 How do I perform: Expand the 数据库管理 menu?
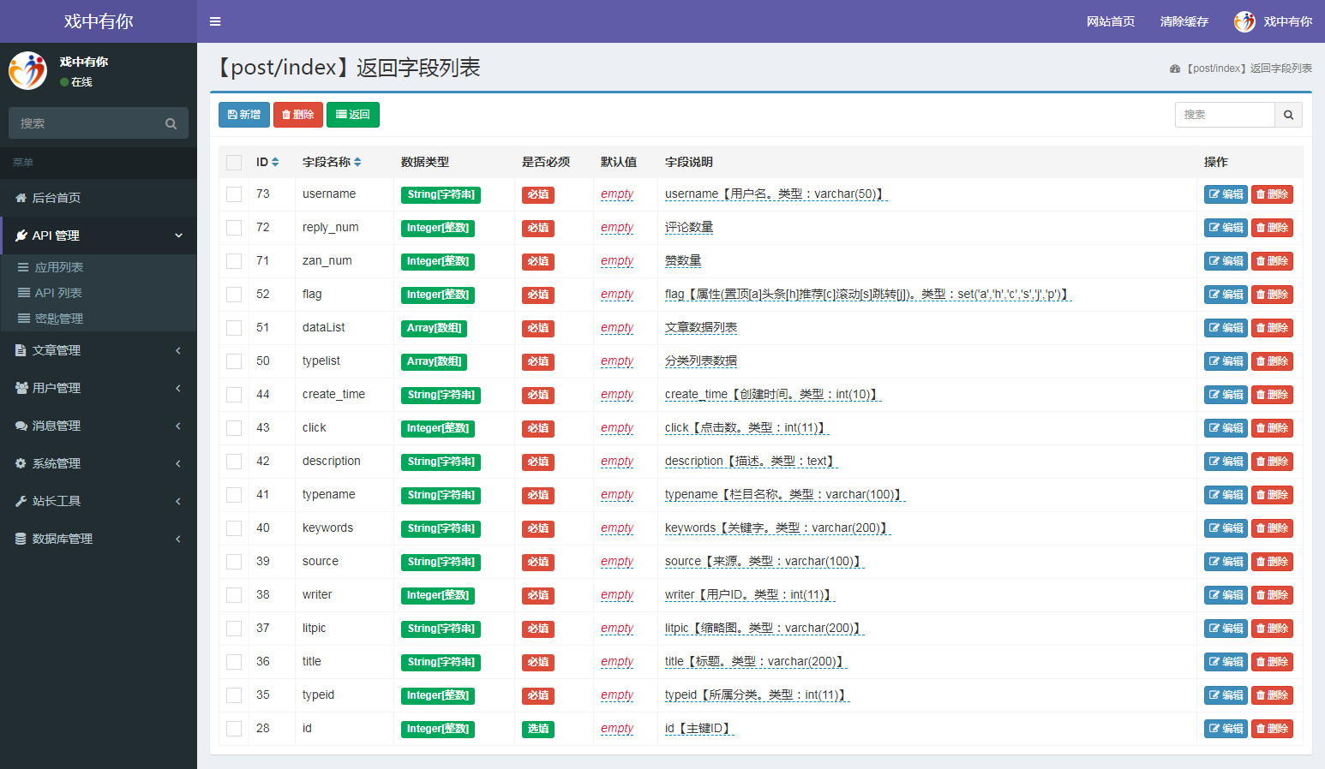99,539
